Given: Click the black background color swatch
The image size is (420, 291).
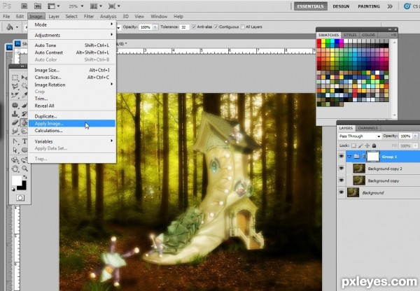Looking at the screenshot, I should coord(22,186).
